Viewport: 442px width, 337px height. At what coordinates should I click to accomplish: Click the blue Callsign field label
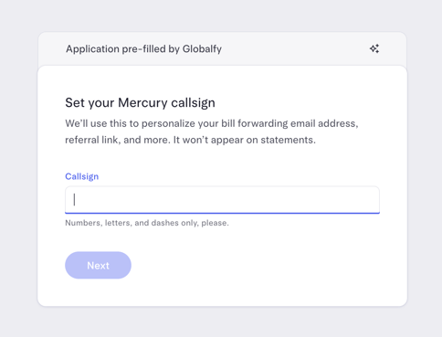82,176
